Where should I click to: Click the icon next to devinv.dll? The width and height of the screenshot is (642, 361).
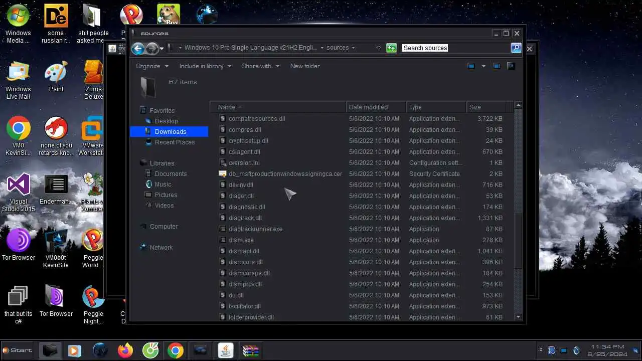pyautogui.click(x=223, y=185)
